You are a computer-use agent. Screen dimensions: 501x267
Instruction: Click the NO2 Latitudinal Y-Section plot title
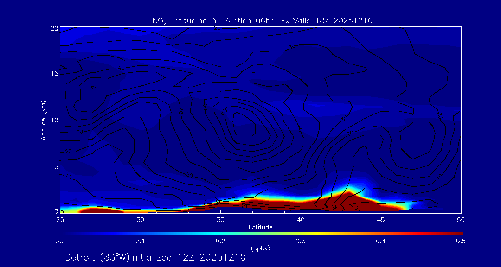click(x=263, y=21)
